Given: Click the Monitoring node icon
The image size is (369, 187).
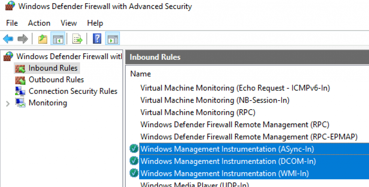Looking at the screenshot, I should pos(20,103).
